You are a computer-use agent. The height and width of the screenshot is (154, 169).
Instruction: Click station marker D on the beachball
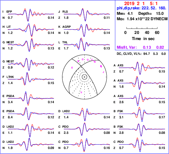click(x=83, y=59)
